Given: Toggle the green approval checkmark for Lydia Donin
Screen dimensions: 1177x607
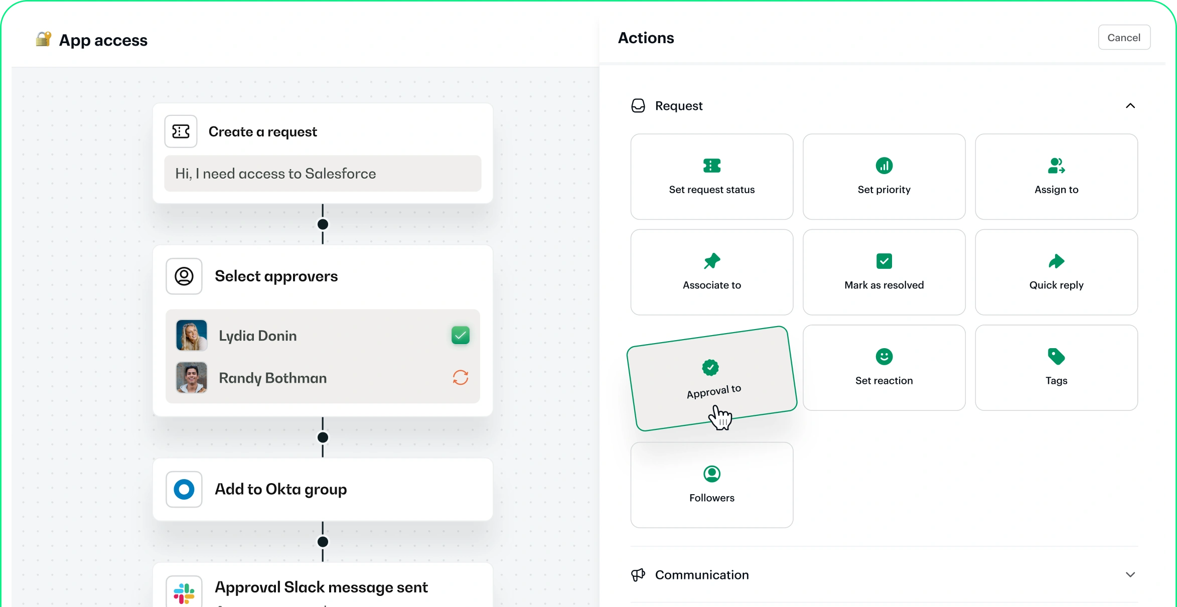Looking at the screenshot, I should tap(460, 335).
